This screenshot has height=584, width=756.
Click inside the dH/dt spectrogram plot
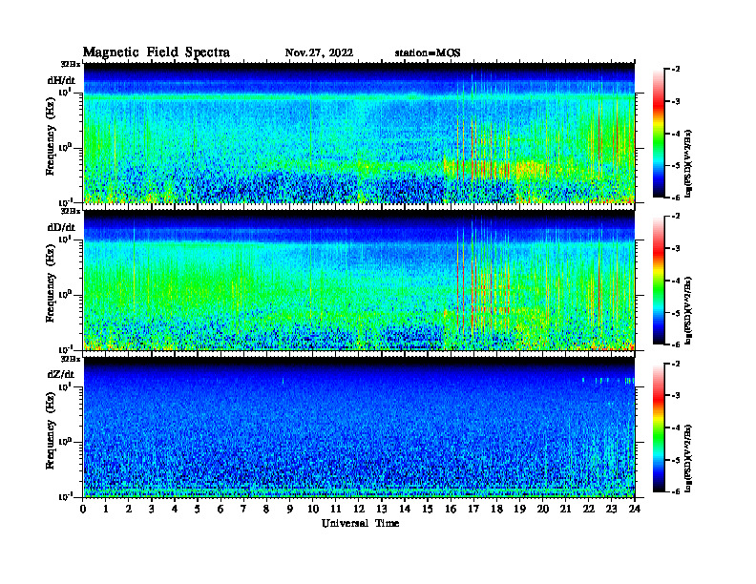click(359, 133)
